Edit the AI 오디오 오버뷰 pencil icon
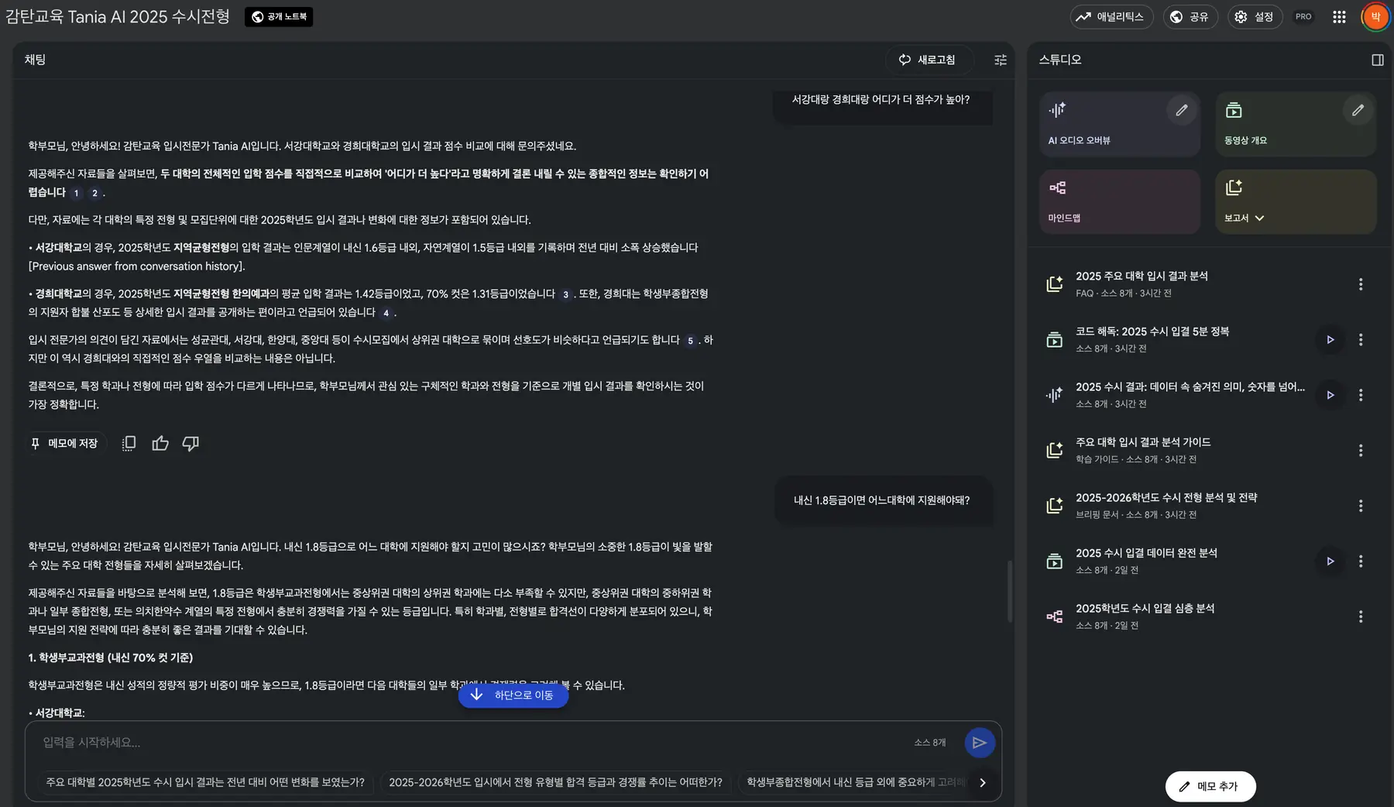The width and height of the screenshot is (1394, 807). coord(1181,111)
